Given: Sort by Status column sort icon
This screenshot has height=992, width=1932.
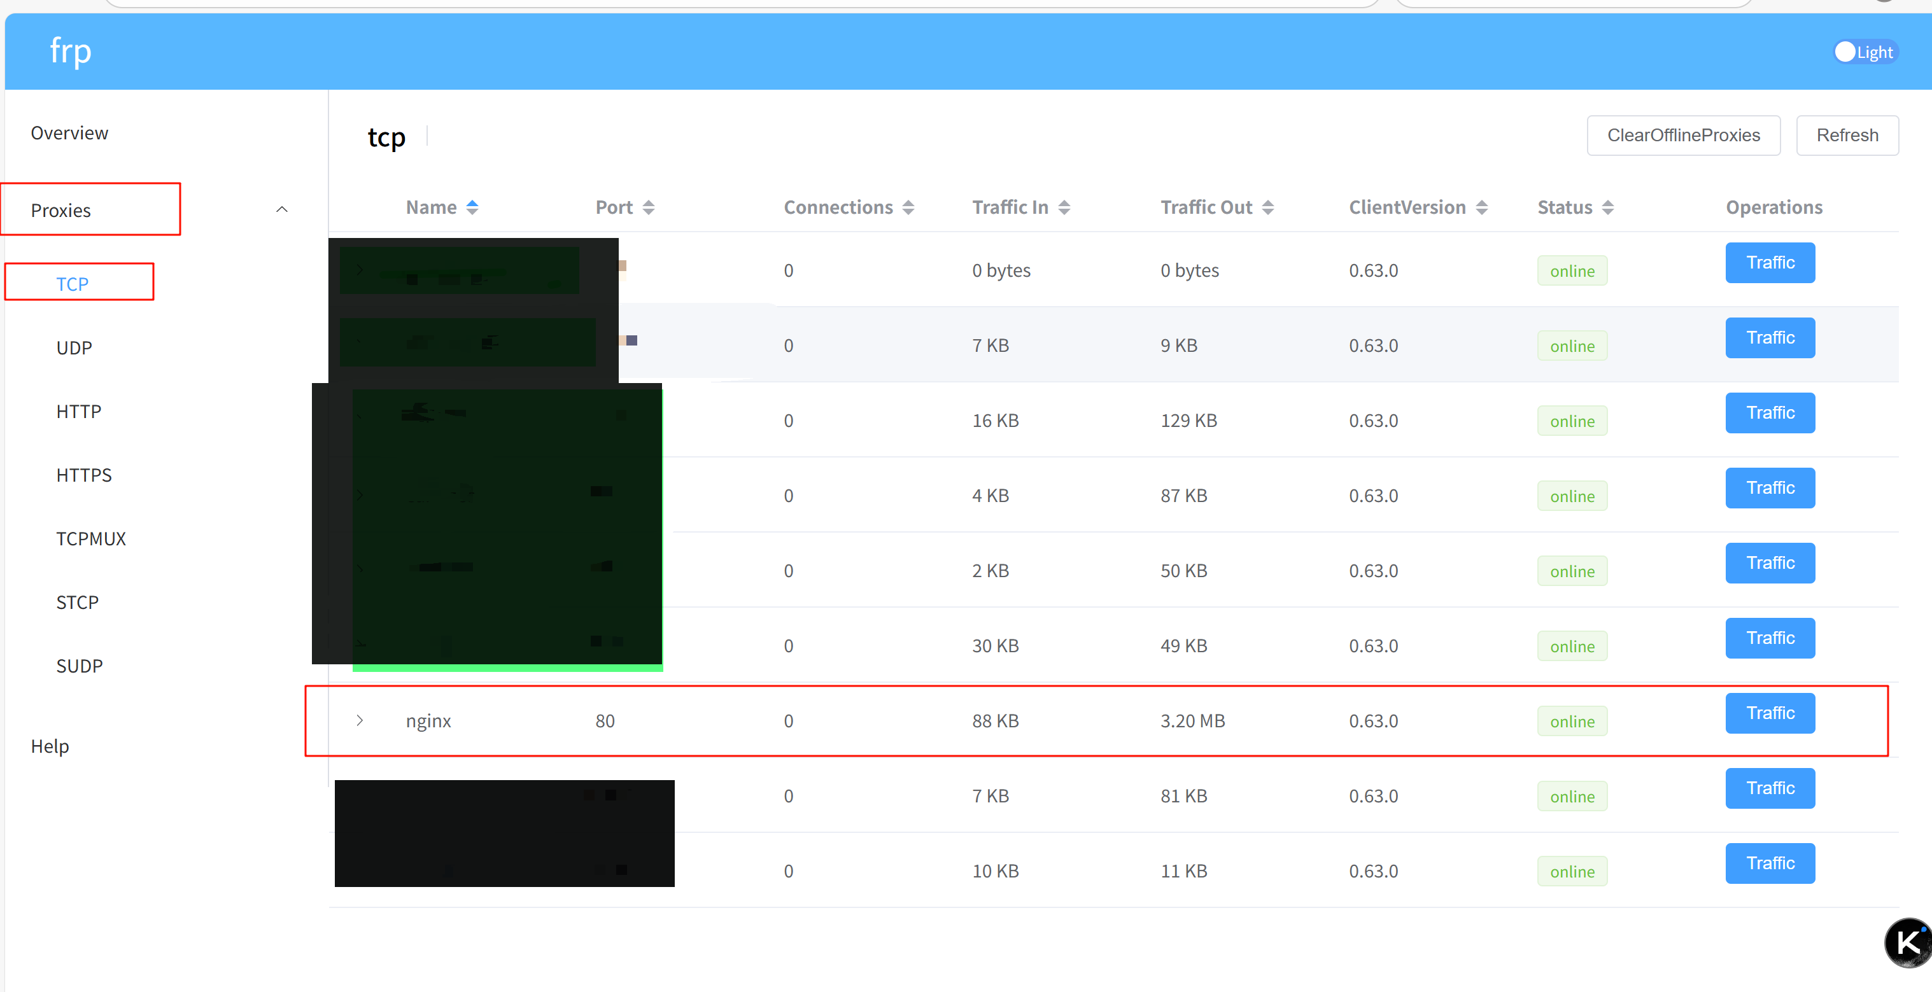Looking at the screenshot, I should coord(1607,207).
